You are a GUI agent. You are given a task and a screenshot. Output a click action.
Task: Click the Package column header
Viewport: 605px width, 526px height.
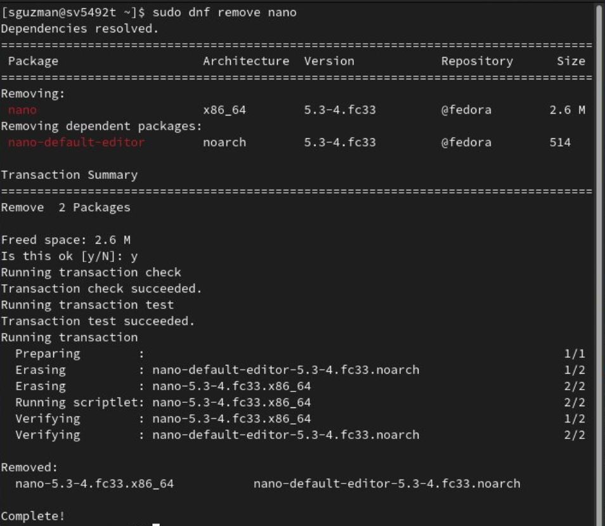tap(33, 62)
